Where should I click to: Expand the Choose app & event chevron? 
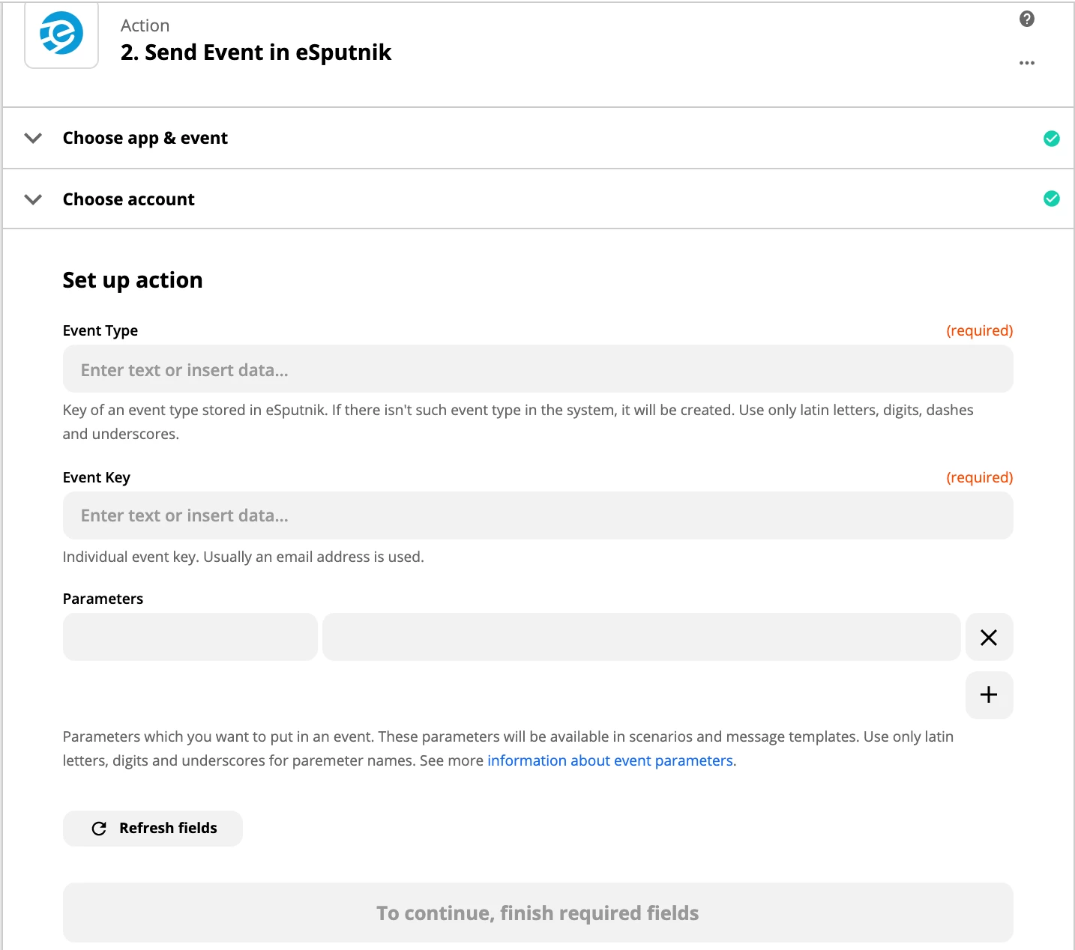[x=33, y=139]
